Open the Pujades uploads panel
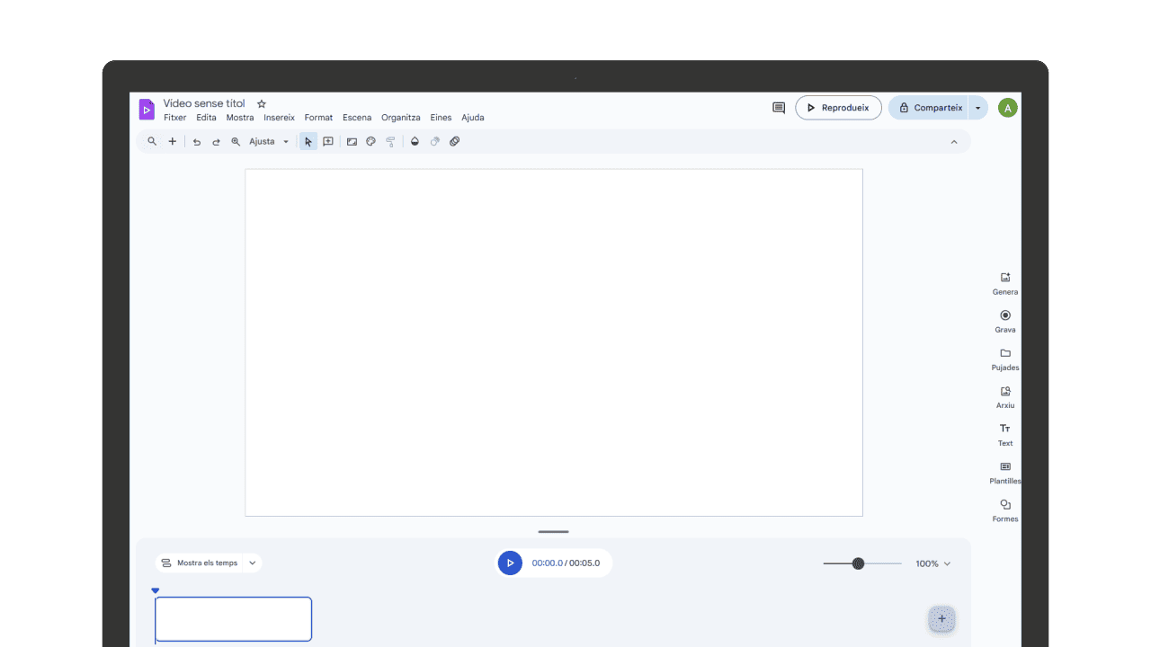 (x=1004, y=359)
